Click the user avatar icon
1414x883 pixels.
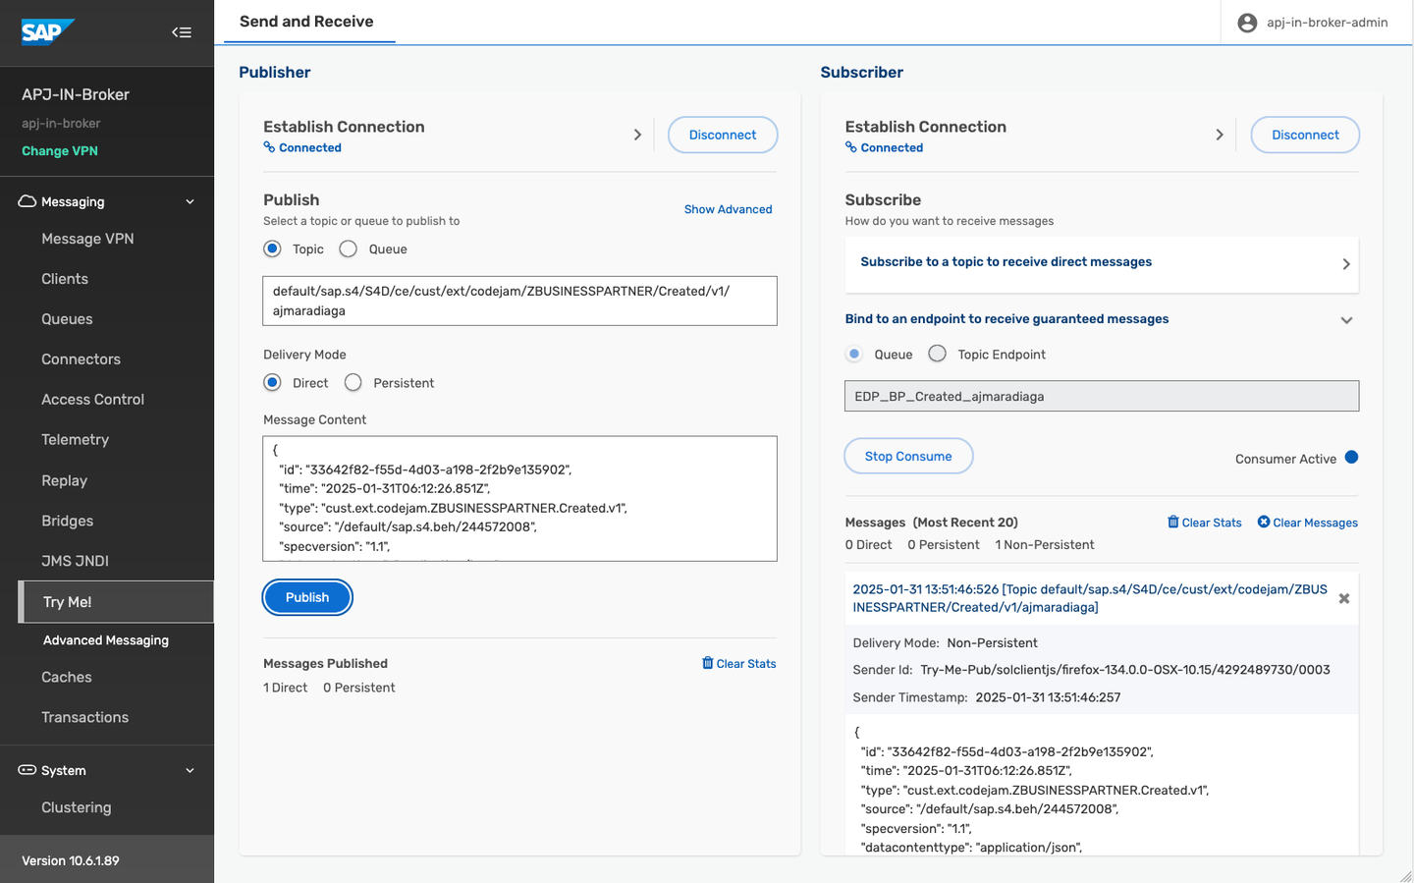click(x=1247, y=23)
